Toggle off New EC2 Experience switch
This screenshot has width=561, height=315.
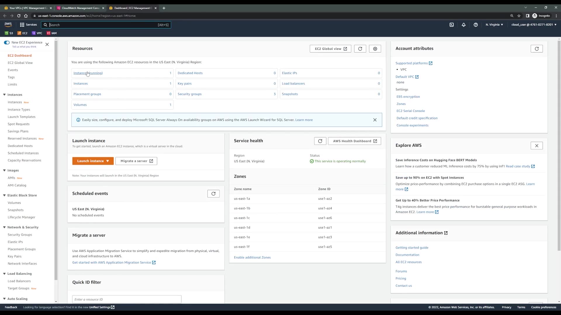[7, 43]
